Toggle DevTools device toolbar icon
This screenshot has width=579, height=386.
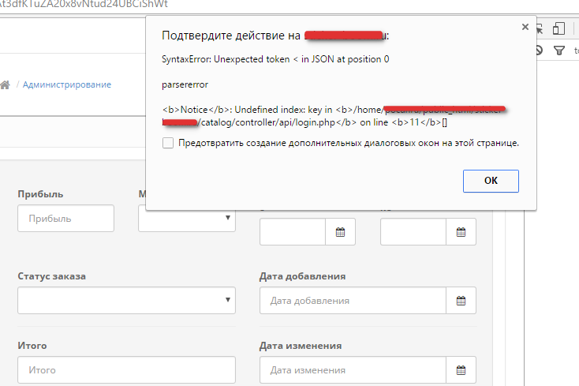558,28
